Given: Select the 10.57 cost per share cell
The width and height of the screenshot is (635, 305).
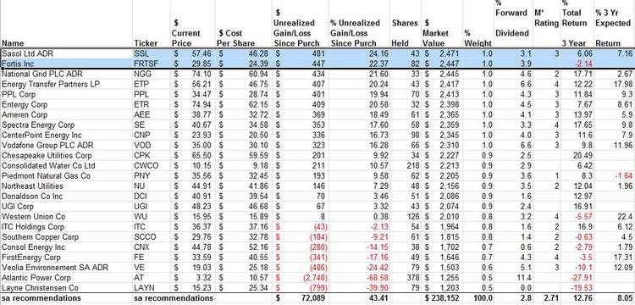Looking at the screenshot, I should [x=245, y=278].
